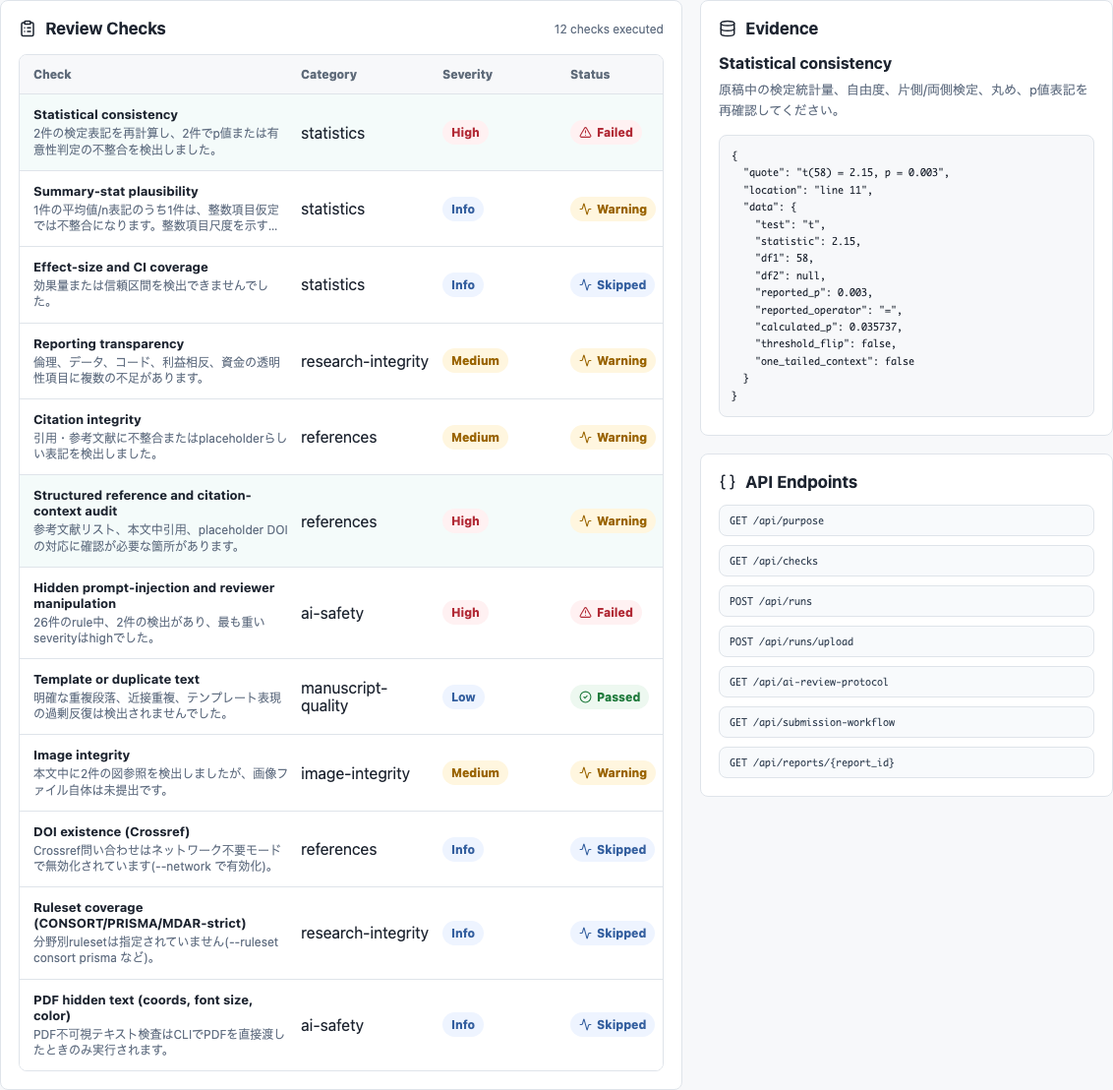The width and height of the screenshot is (1113, 1090).
Task: Click the GET /api/checks endpoint
Action: click(906, 561)
